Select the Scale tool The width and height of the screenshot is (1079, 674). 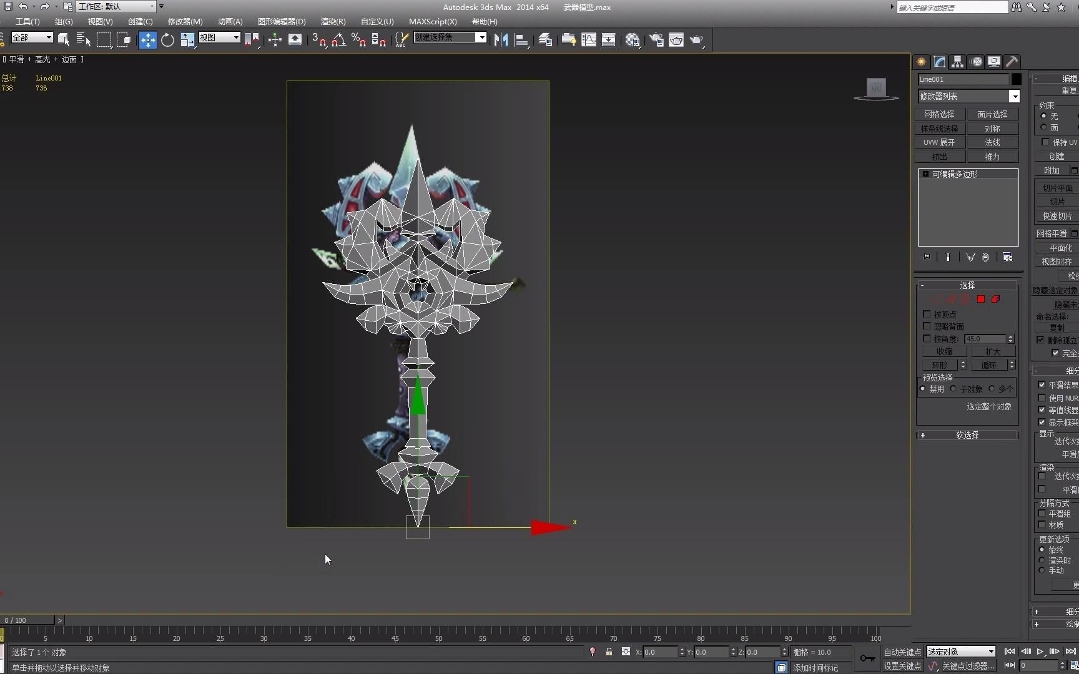click(x=187, y=40)
